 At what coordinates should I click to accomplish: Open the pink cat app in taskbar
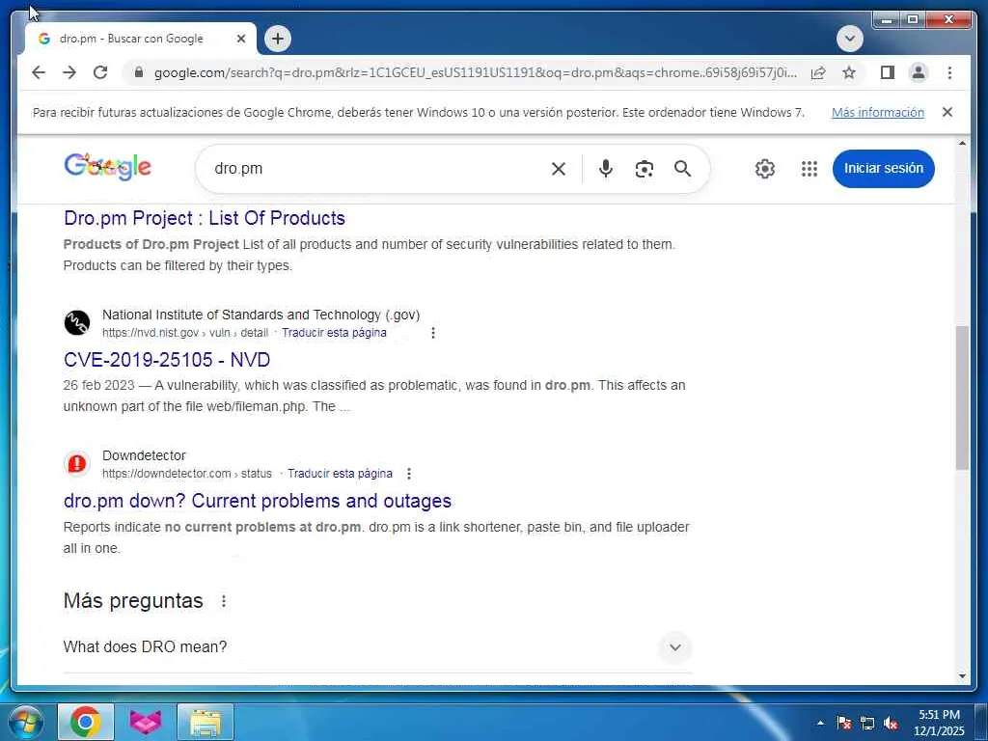tap(146, 722)
